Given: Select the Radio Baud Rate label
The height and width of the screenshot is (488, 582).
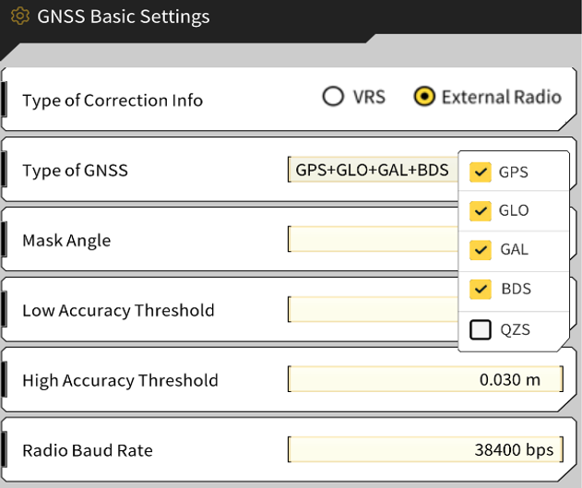Looking at the screenshot, I should [x=88, y=450].
